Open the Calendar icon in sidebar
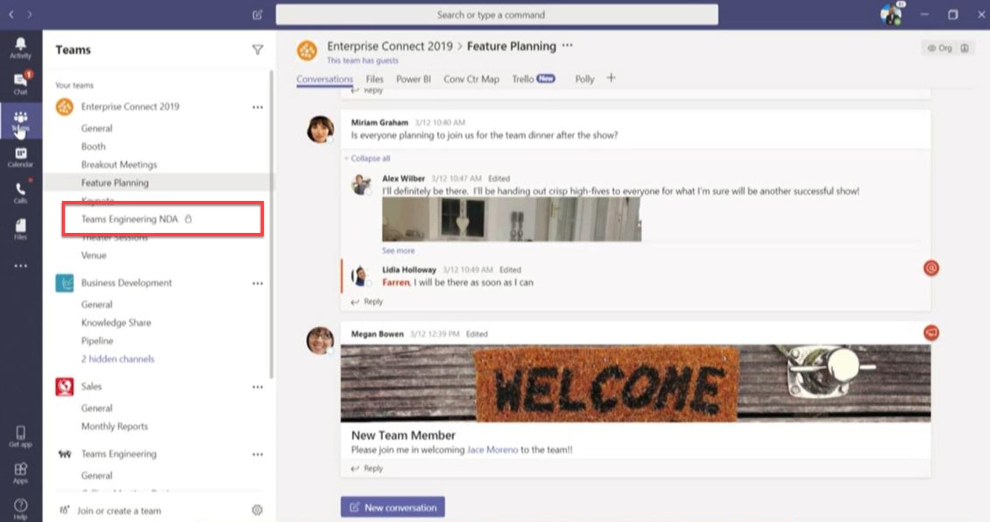The width and height of the screenshot is (990, 522). (21, 157)
